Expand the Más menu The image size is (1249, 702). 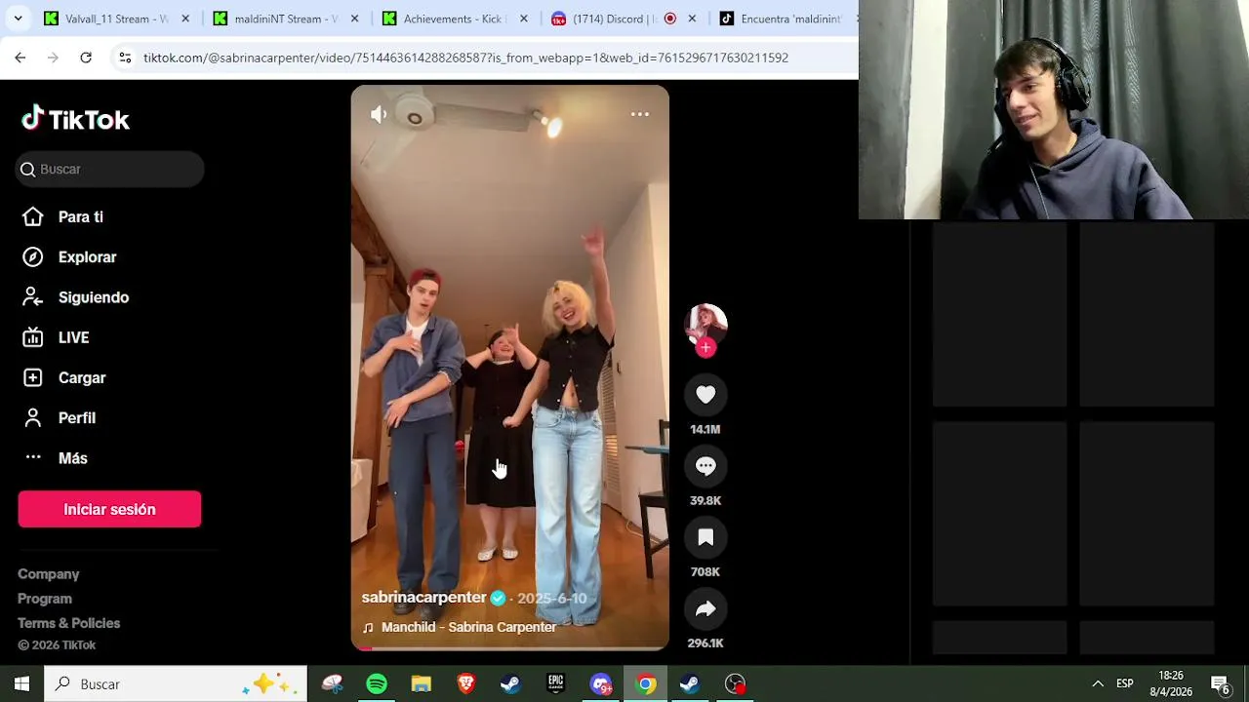(x=55, y=458)
